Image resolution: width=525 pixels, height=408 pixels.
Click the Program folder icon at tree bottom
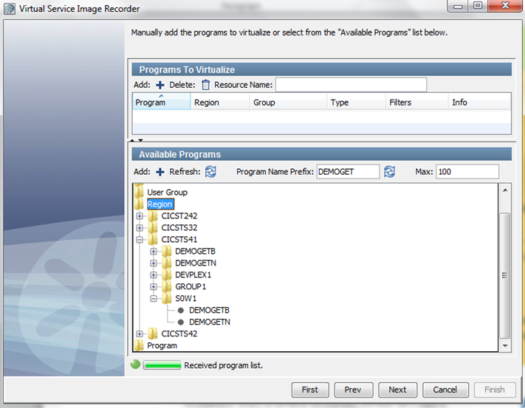tap(139, 345)
